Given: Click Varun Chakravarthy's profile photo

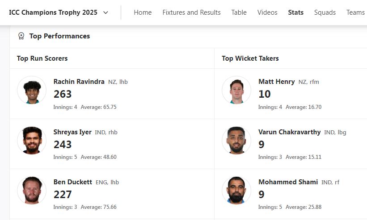Looking at the screenshot, I should tap(236, 141).
